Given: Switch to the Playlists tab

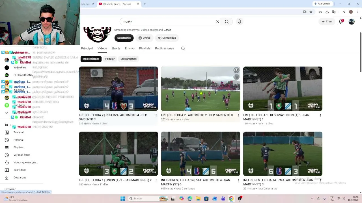Looking at the screenshot, I should tap(145, 48).
